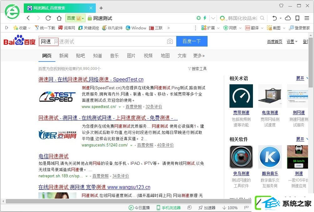
Task: Click the magnifier icon in browser search box
Action: coord(262,18)
